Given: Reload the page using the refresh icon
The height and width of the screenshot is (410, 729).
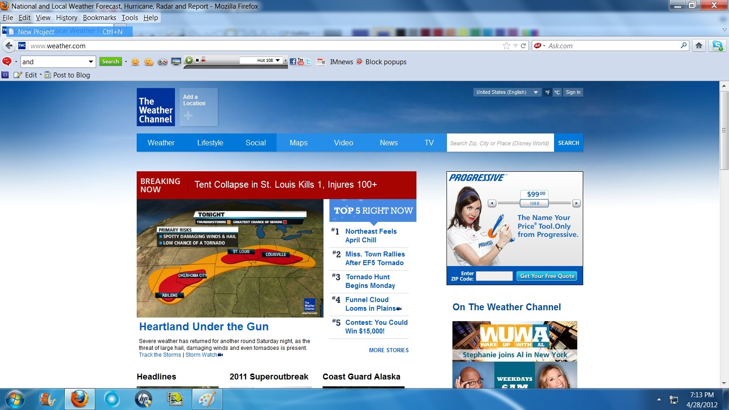Looking at the screenshot, I should click(x=524, y=46).
